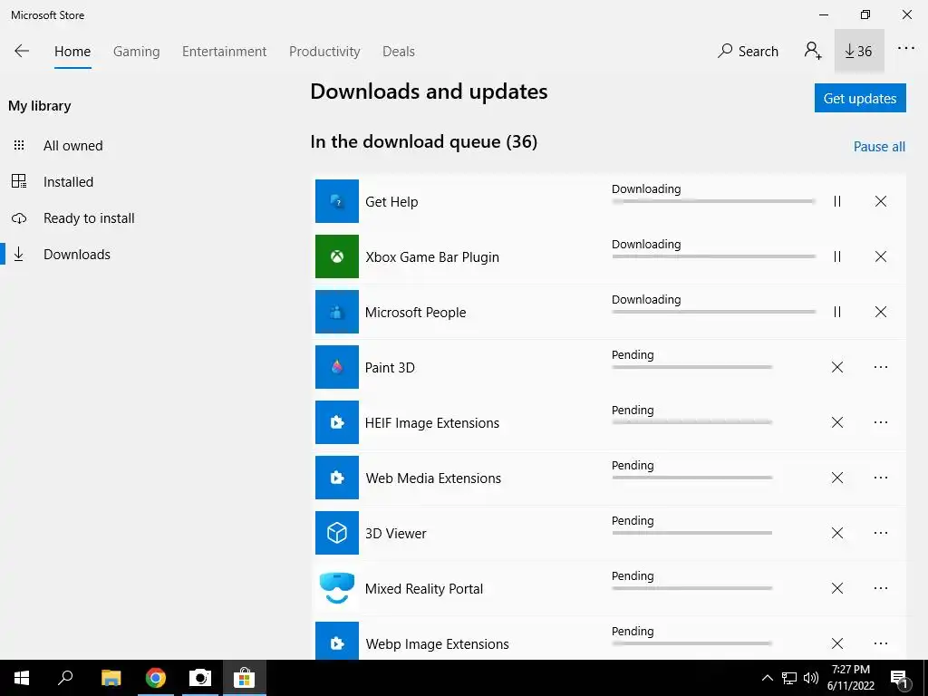Cancel the HEIF Image Extensions download
Image resolution: width=928 pixels, height=696 pixels.
pyautogui.click(x=836, y=422)
